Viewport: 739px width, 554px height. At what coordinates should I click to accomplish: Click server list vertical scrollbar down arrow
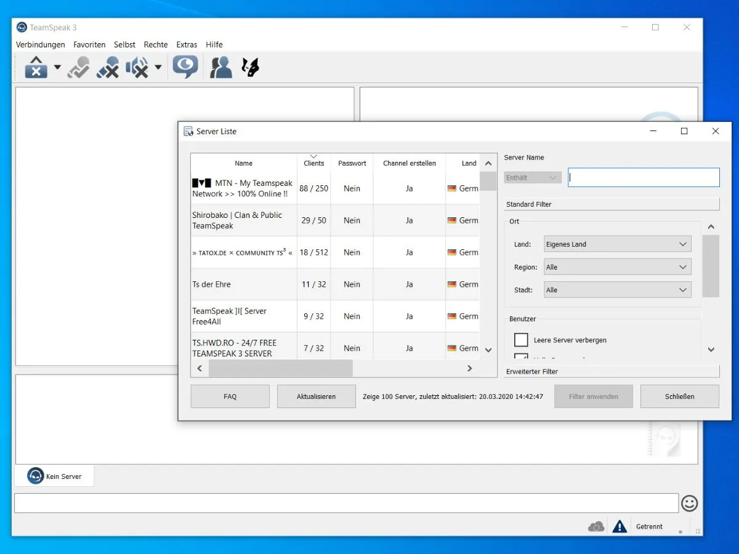[488, 350]
